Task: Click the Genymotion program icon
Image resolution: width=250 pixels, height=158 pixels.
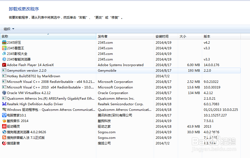Action: click(4, 70)
